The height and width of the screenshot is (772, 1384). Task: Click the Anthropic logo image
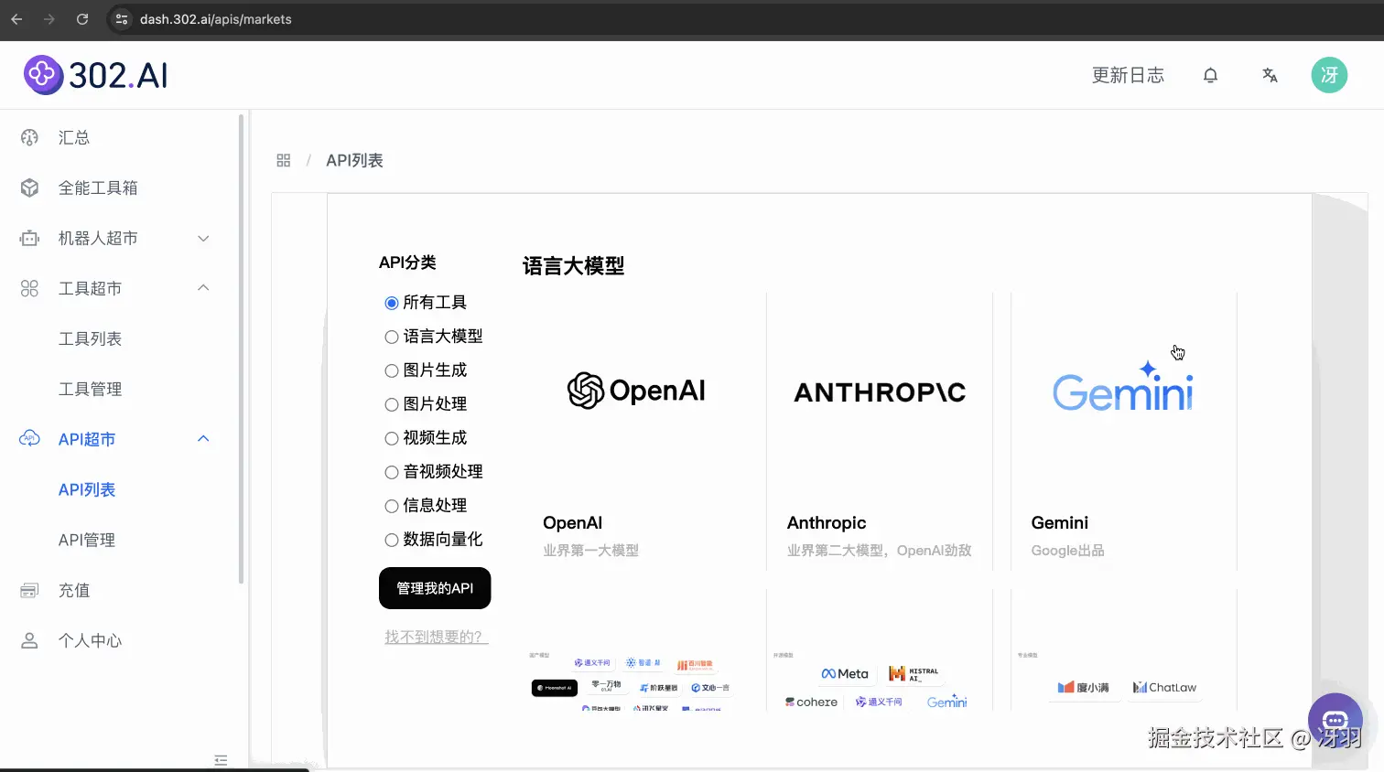[880, 391]
